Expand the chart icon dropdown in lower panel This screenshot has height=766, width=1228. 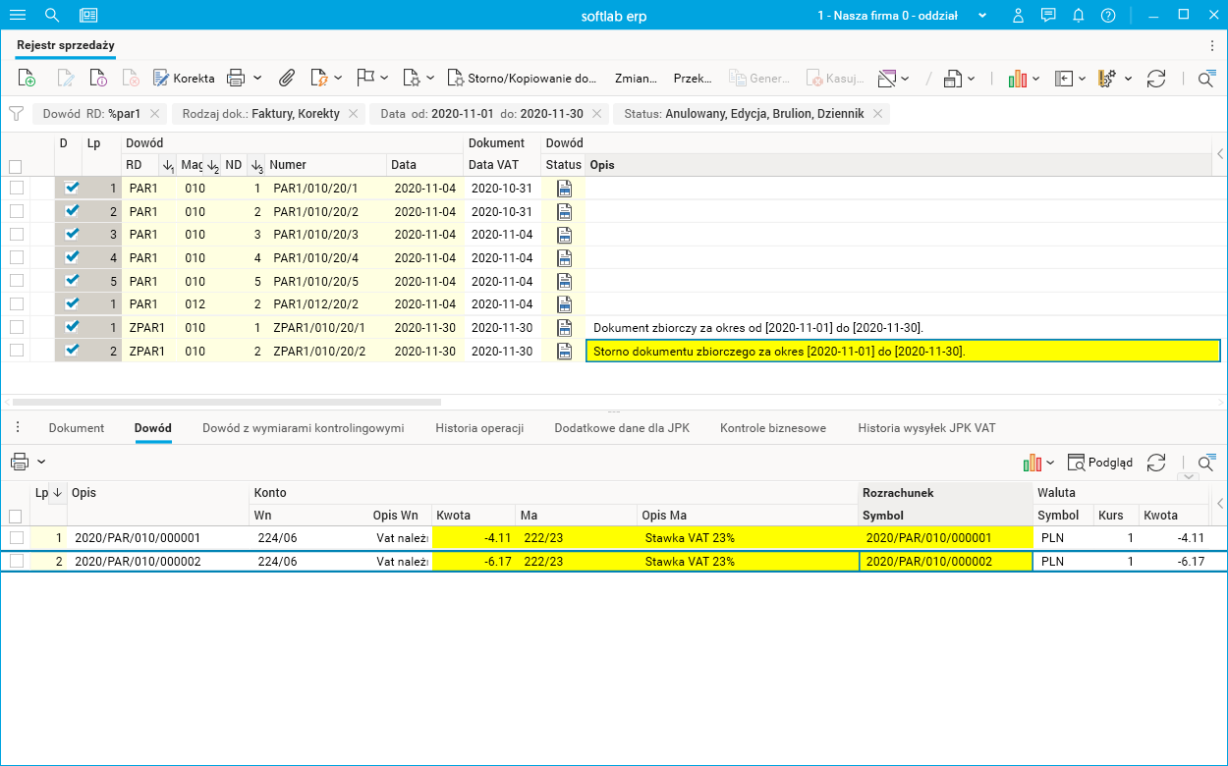(1050, 463)
